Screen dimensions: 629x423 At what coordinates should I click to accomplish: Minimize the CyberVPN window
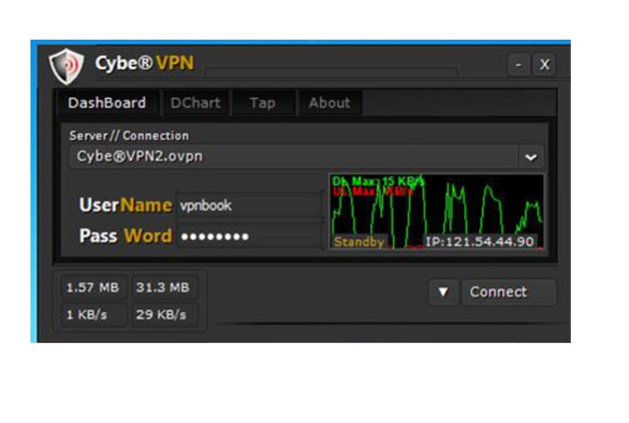519,64
